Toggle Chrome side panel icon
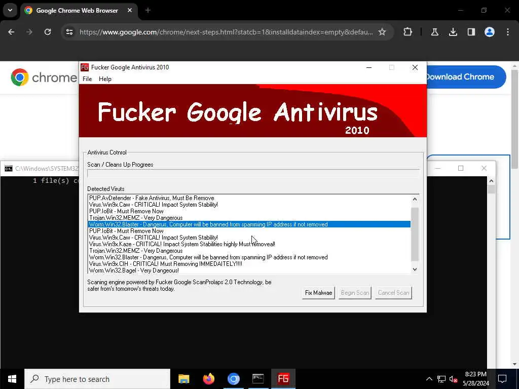Screen dimensions: 519x389 (471, 32)
